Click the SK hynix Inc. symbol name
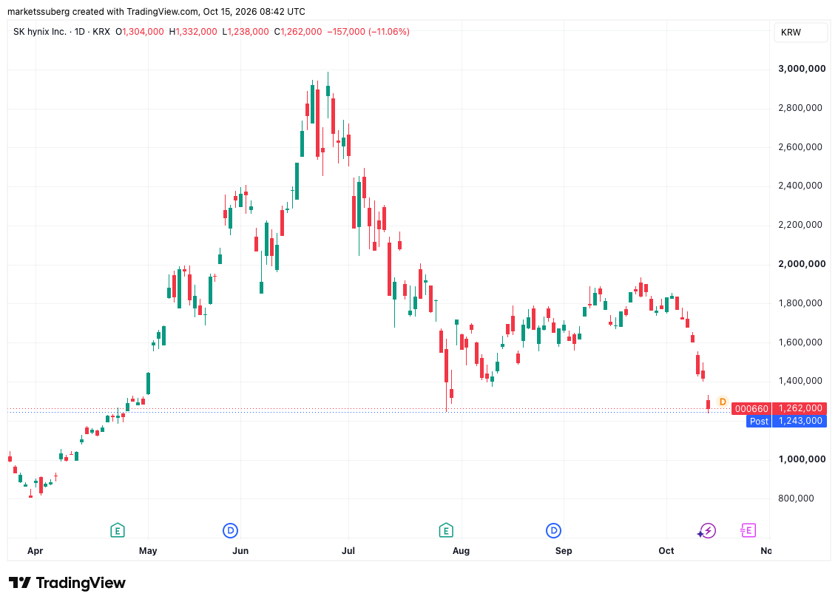838x605 pixels. (x=39, y=32)
